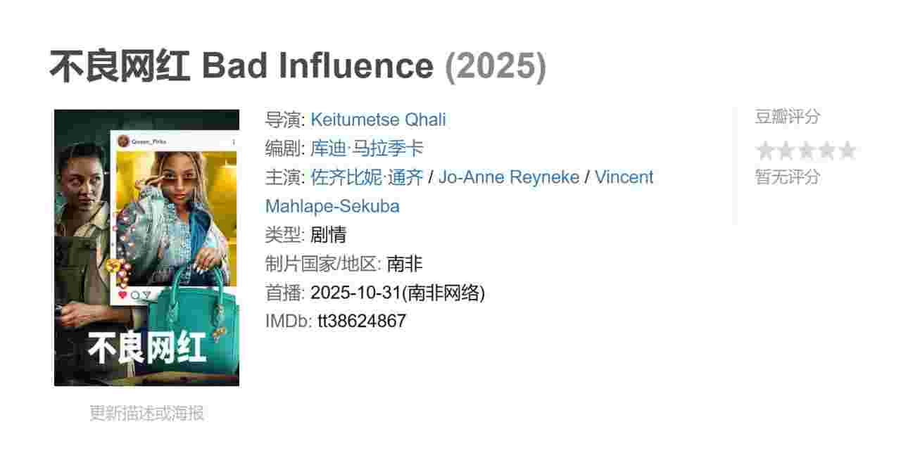Viewport: 901px width, 453px height.
Task: Open Jo-Anne Reyneke's actor page
Action: [510, 177]
